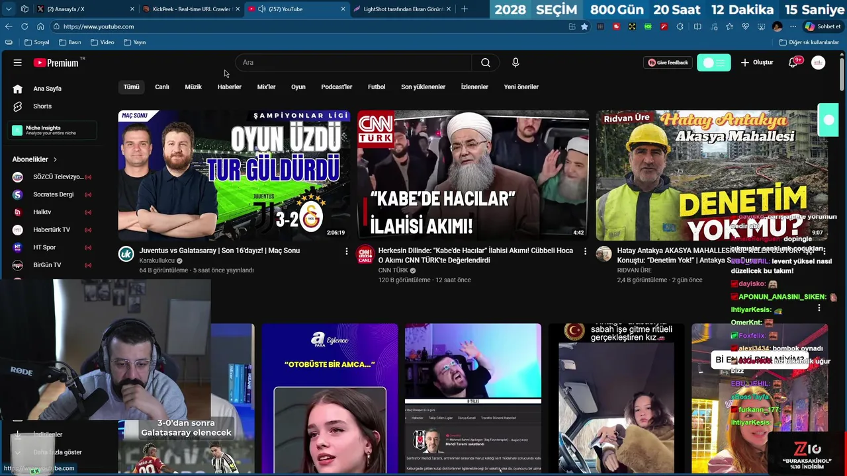Open tab list dropdown arrow in browser
Viewport: 847px width, 476px height.
point(9,9)
